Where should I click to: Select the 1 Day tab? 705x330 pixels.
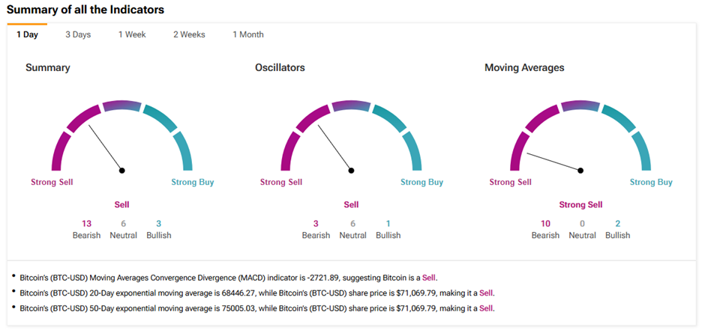click(27, 34)
